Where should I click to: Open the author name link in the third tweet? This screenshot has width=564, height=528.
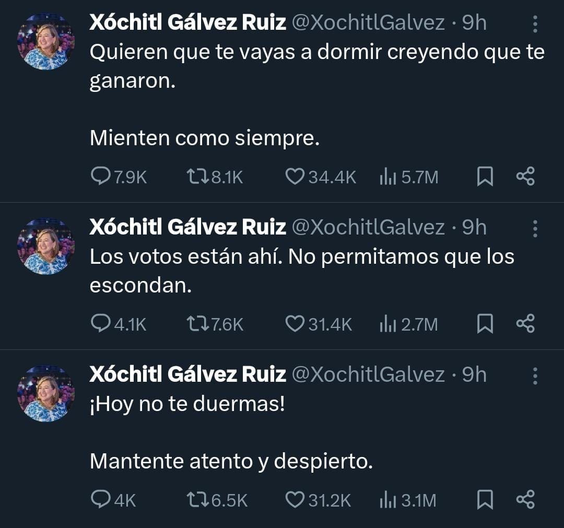[187, 375]
